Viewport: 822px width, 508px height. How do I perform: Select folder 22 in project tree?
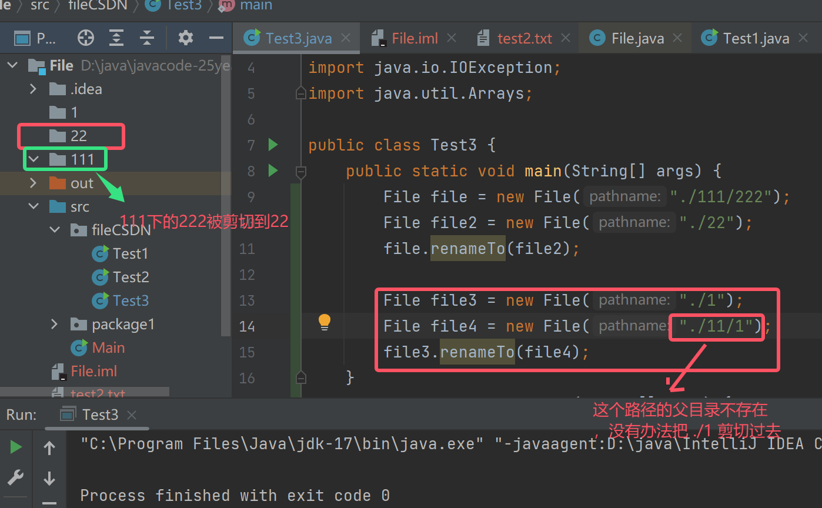68,136
